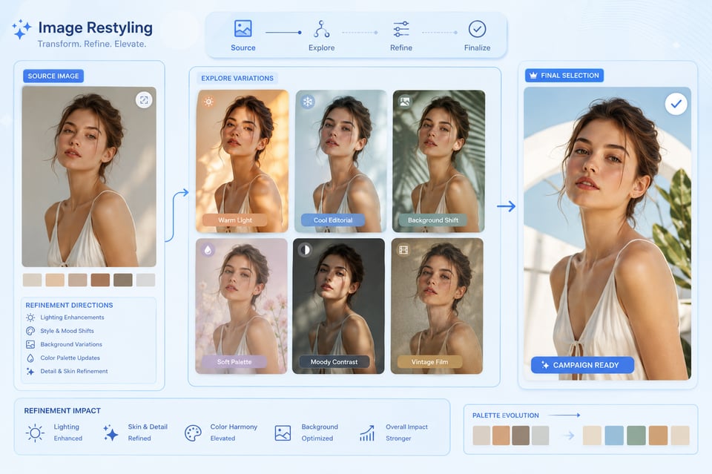This screenshot has width=712, height=474.
Task: Pick the lightest beige source palette swatch
Action: pos(32,280)
